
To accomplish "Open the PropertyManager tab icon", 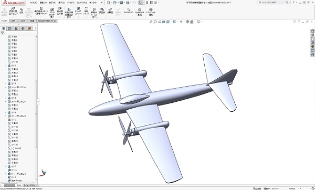I will point(9,28).
